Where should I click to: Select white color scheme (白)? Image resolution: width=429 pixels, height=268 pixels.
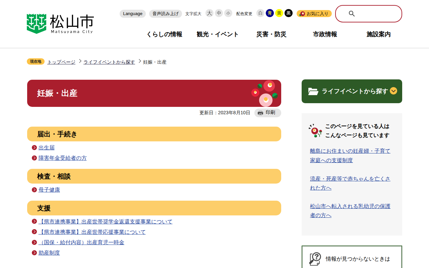pos(260,13)
